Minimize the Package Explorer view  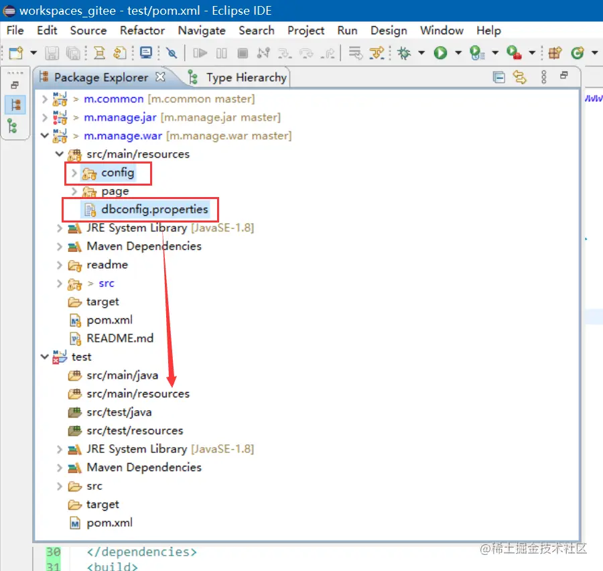[x=564, y=75]
